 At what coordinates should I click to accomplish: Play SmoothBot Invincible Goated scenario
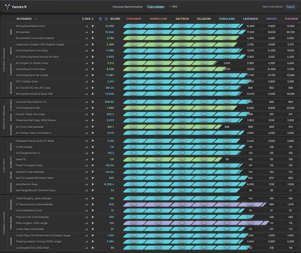point(93,38)
